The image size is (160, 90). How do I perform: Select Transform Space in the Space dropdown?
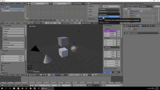[109, 17]
